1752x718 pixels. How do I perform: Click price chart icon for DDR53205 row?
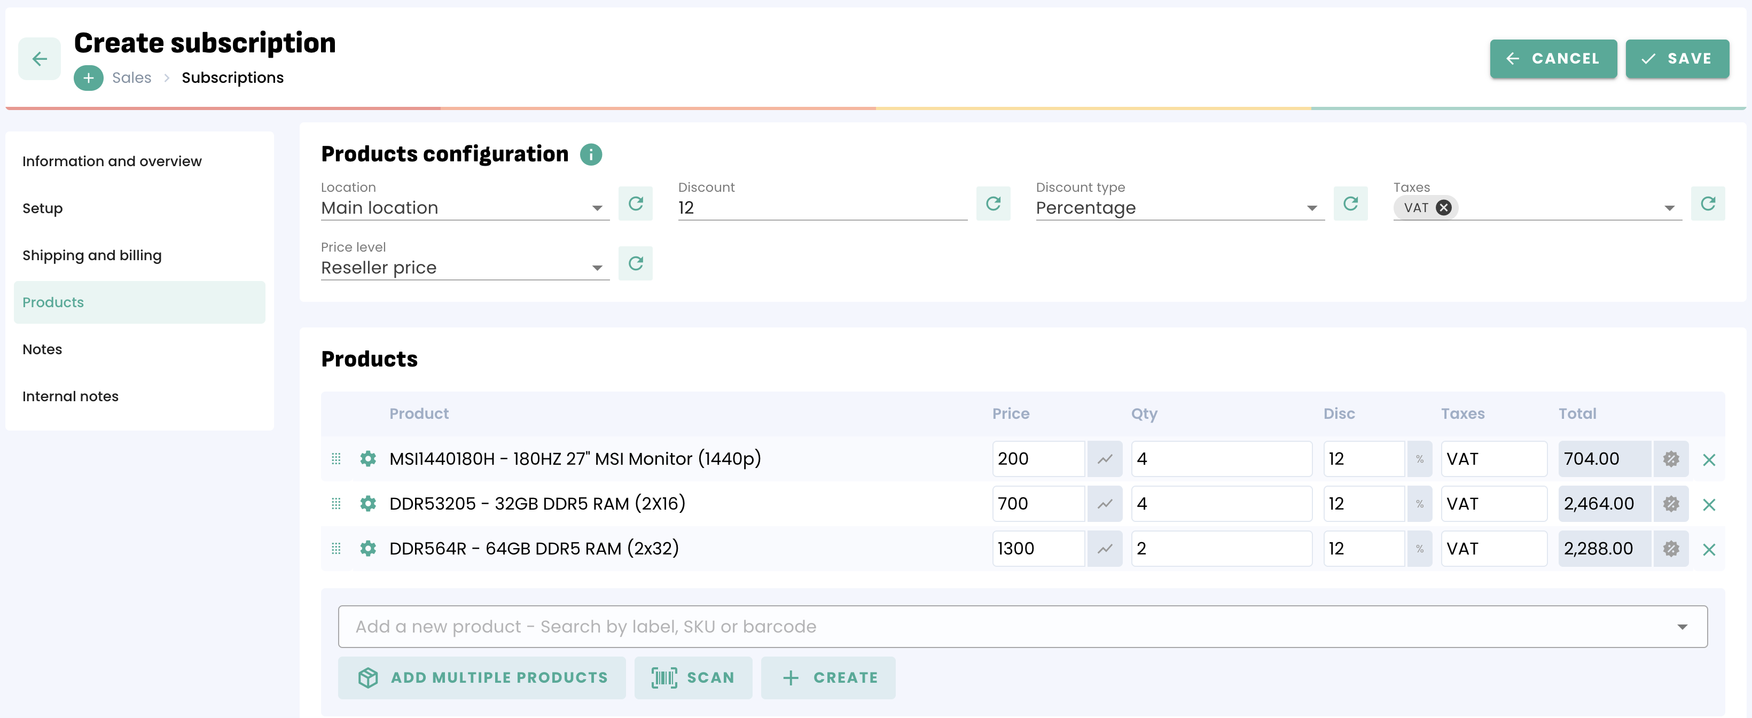(x=1105, y=504)
